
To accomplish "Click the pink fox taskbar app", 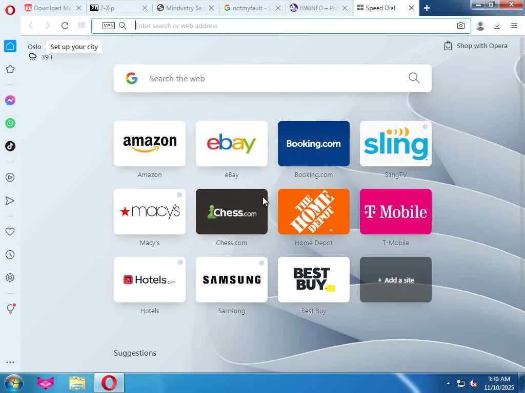I will click(x=46, y=383).
